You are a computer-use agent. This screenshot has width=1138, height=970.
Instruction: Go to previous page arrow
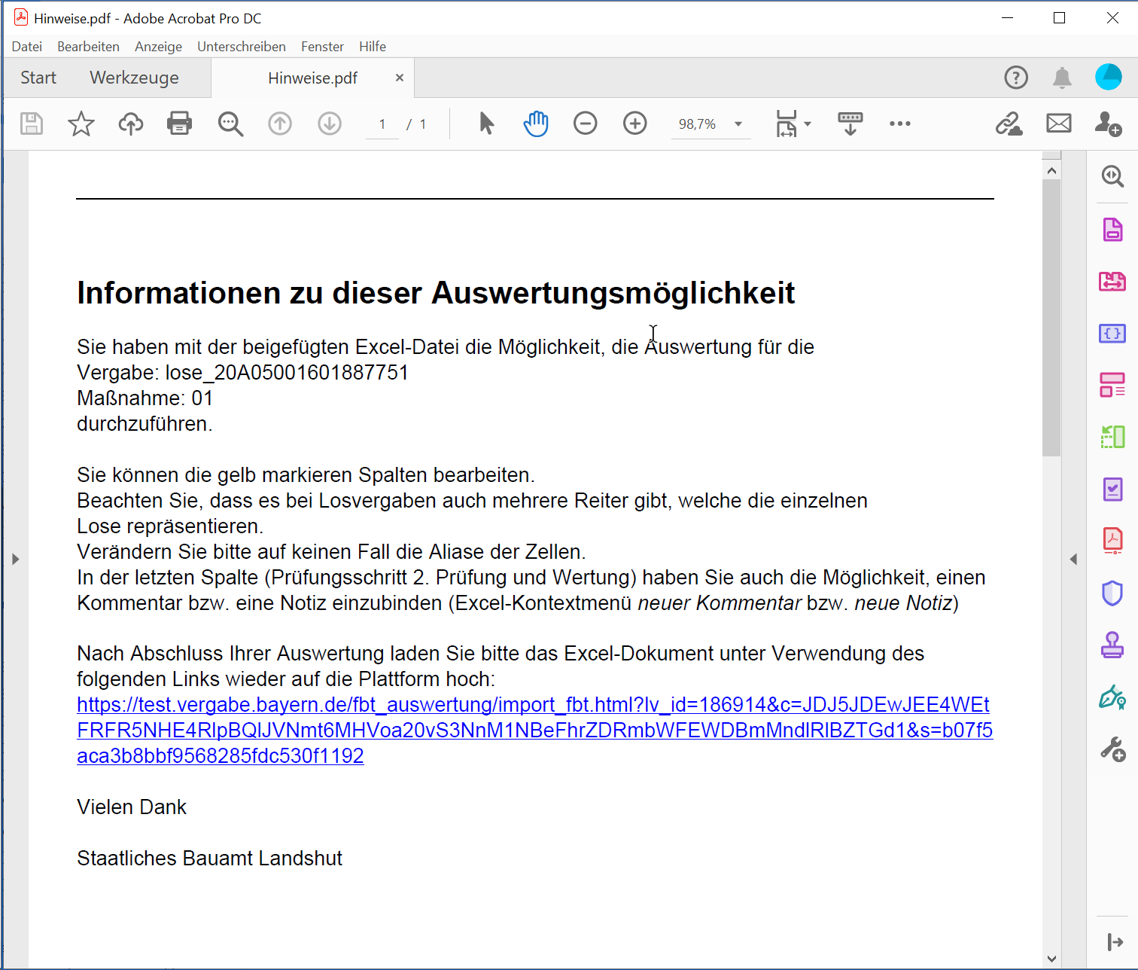280,124
